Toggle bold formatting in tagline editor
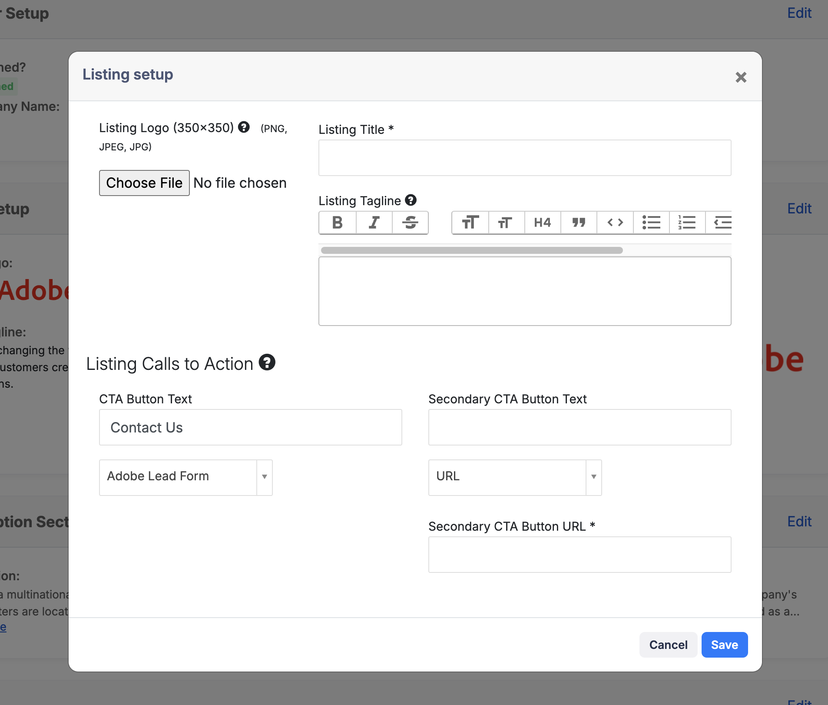The height and width of the screenshot is (705, 828). [338, 223]
